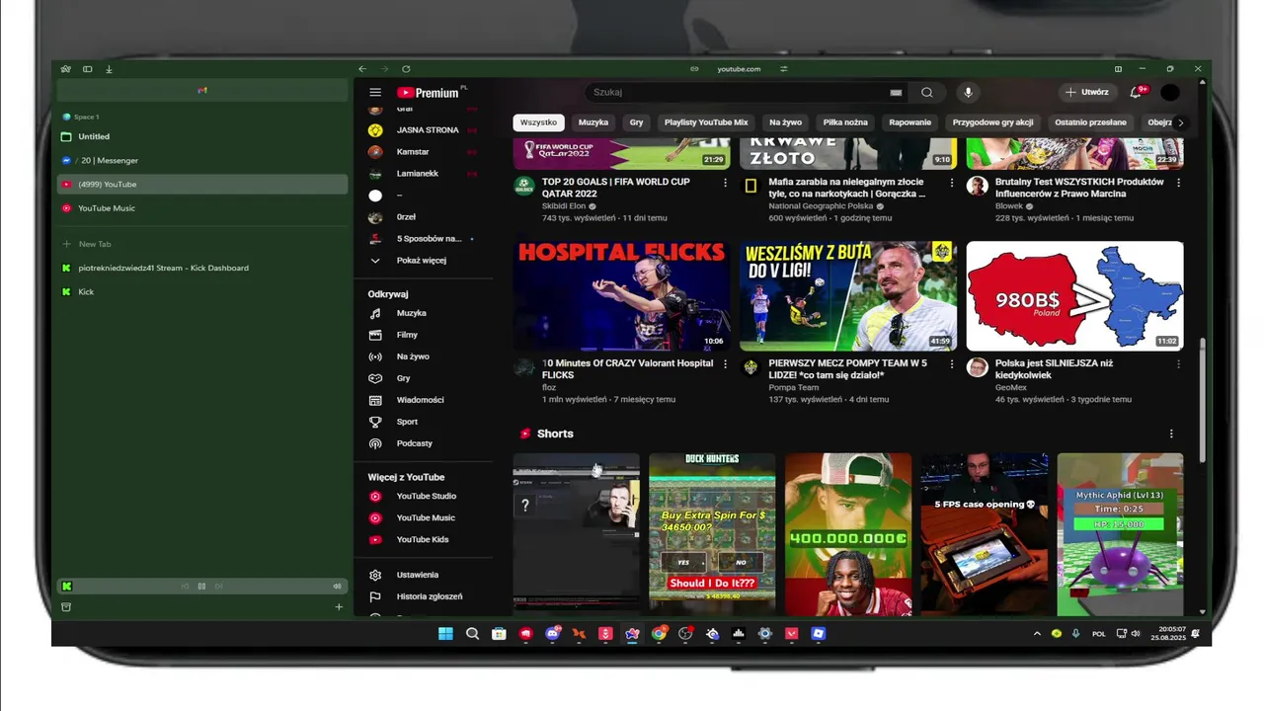Viewport: 1264px width, 711px height.
Task: Select the Piłka nożna filter chip
Action: coord(845,122)
